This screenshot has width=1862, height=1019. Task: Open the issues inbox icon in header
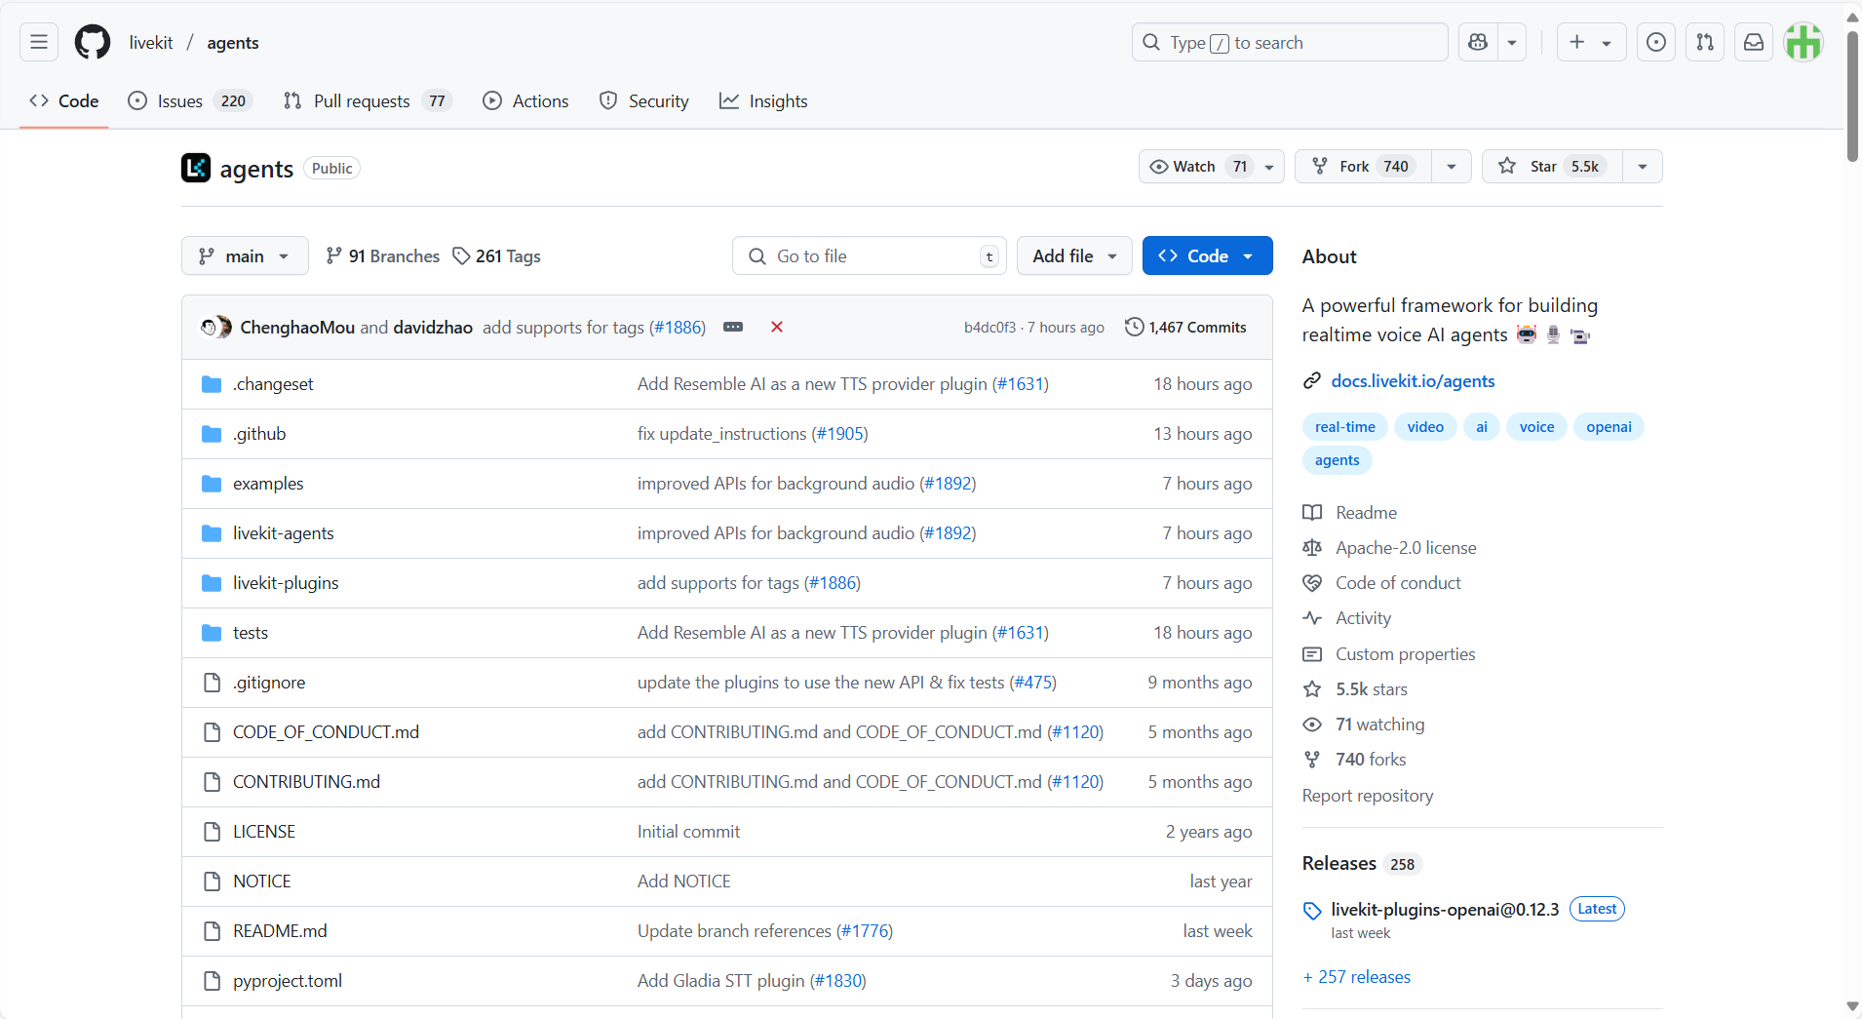click(1656, 42)
